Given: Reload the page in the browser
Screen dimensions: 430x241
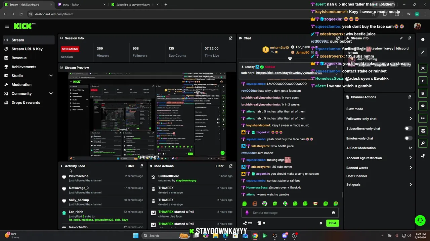Looking at the screenshot, I should [x=21, y=14].
